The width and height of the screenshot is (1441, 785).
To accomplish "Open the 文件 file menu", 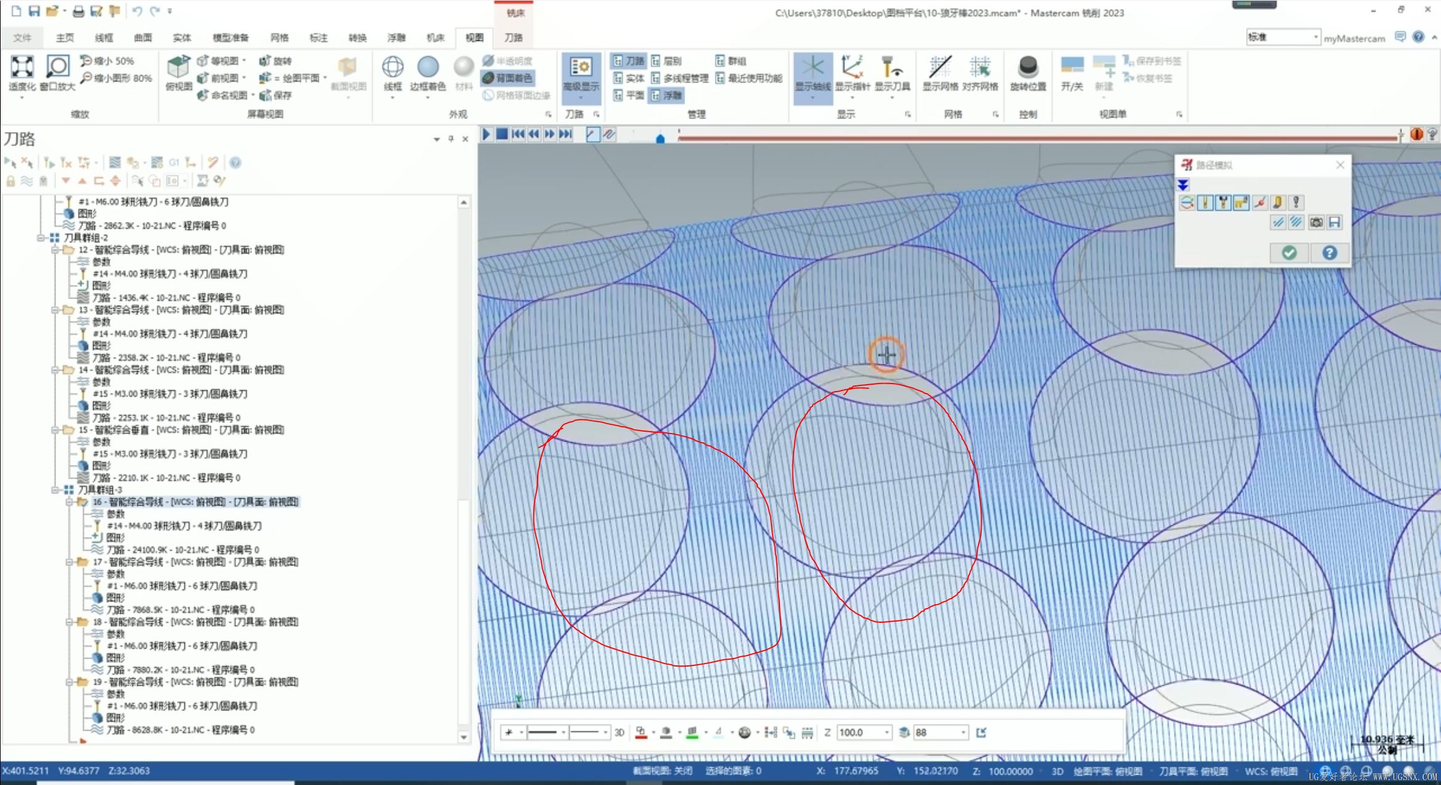I will click(x=22, y=38).
